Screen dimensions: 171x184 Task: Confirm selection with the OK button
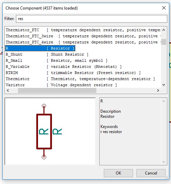click(x=118, y=173)
